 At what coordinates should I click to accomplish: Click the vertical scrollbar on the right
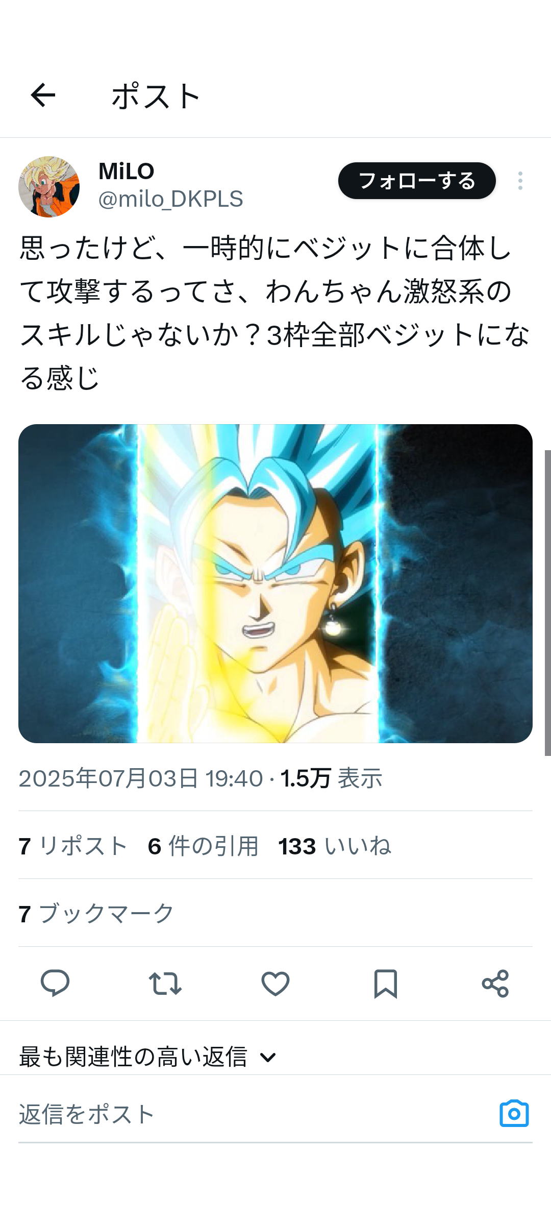click(547, 602)
